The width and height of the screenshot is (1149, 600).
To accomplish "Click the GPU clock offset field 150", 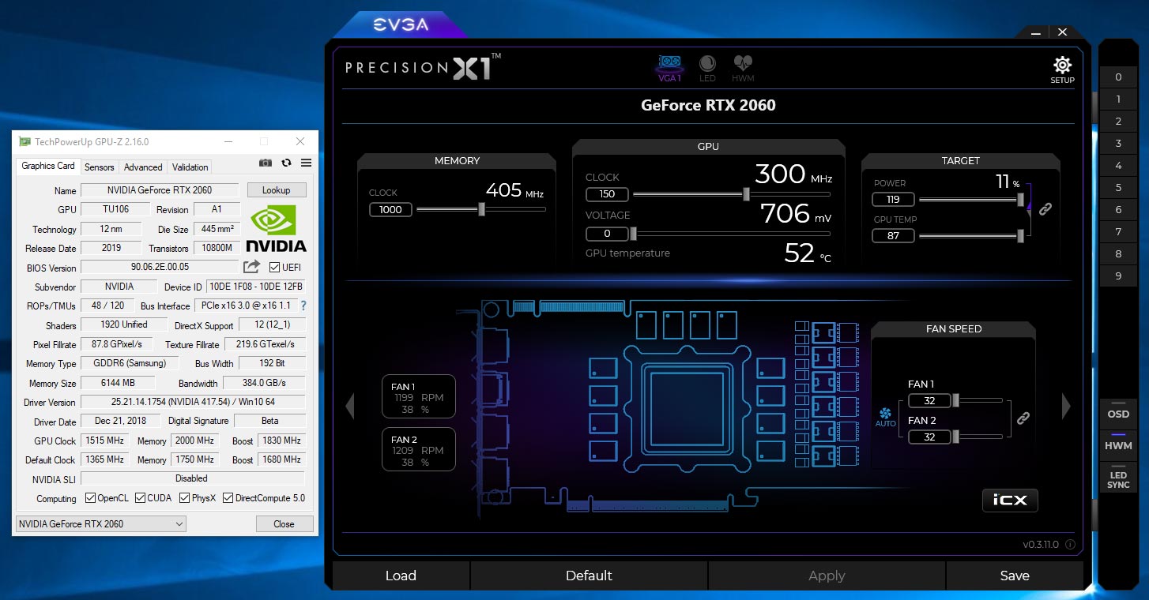I will click(607, 194).
